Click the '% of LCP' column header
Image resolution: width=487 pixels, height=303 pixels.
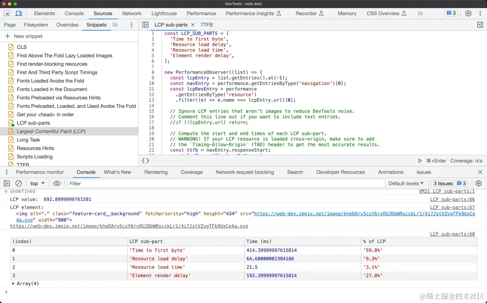(419, 242)
